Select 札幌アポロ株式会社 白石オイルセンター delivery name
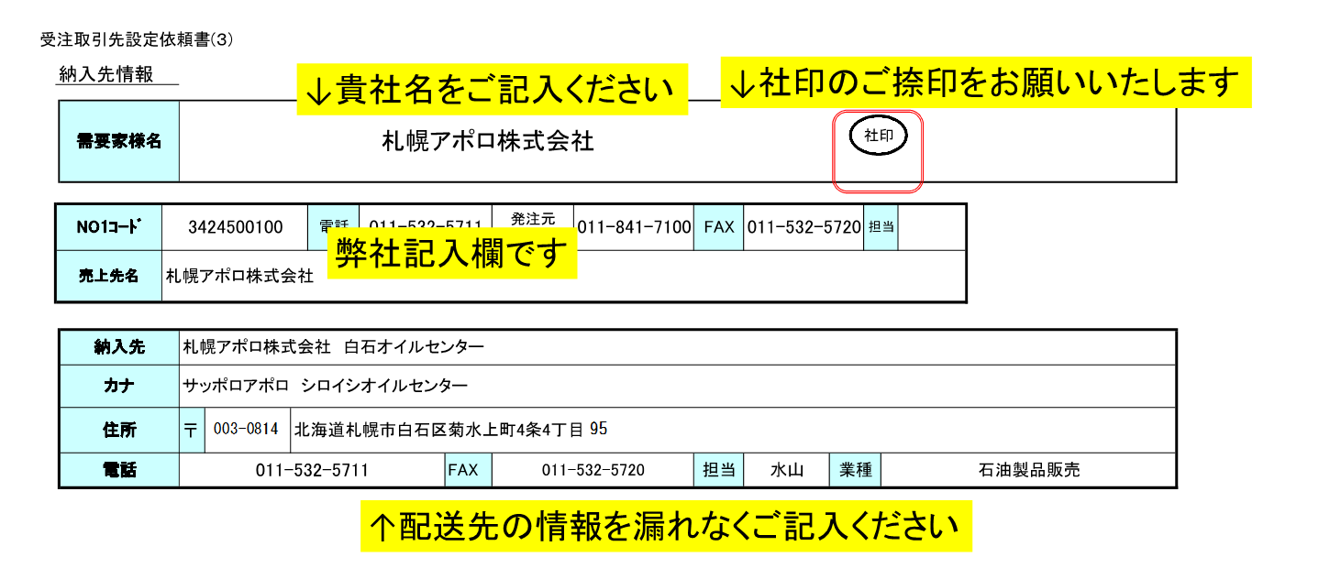The image size is (1341, 579). tap(334, 347)
